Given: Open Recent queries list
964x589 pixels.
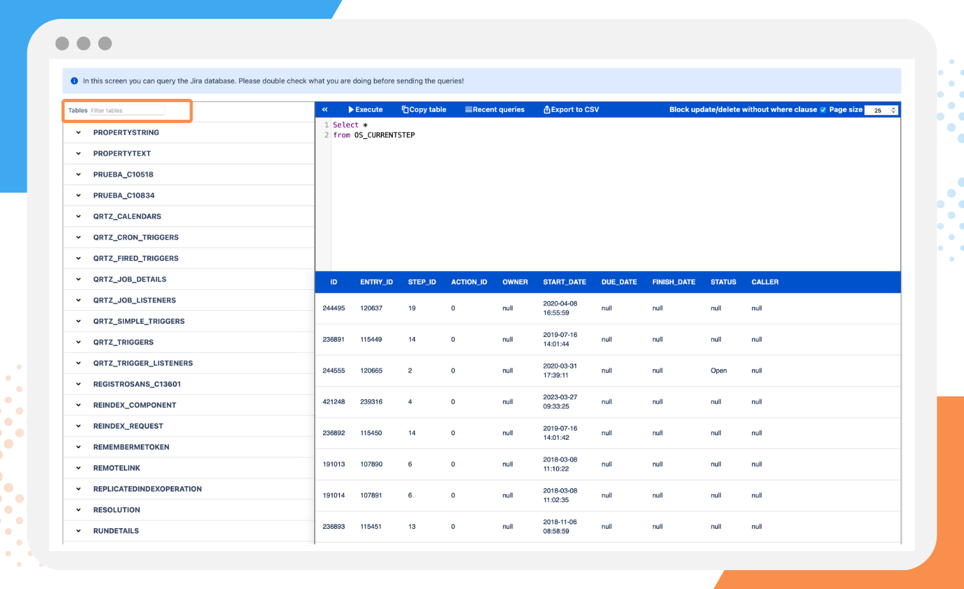Looking at the screenshot, I should (x=494, y=110).
